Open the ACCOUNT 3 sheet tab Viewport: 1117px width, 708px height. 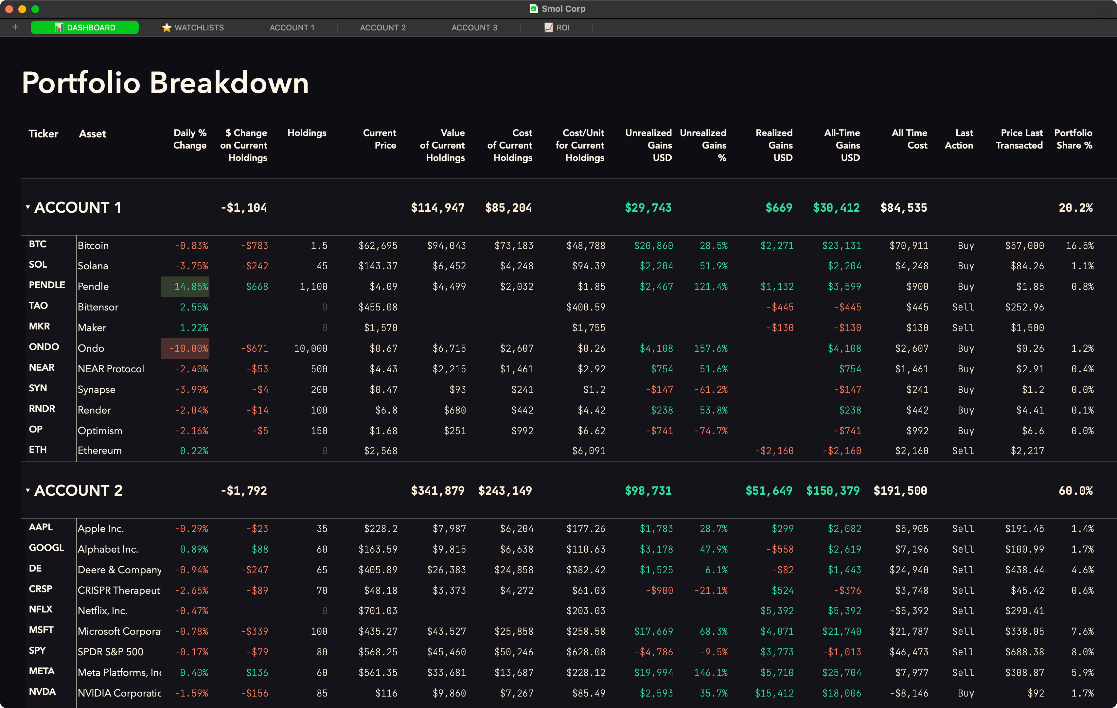[474, 28]
